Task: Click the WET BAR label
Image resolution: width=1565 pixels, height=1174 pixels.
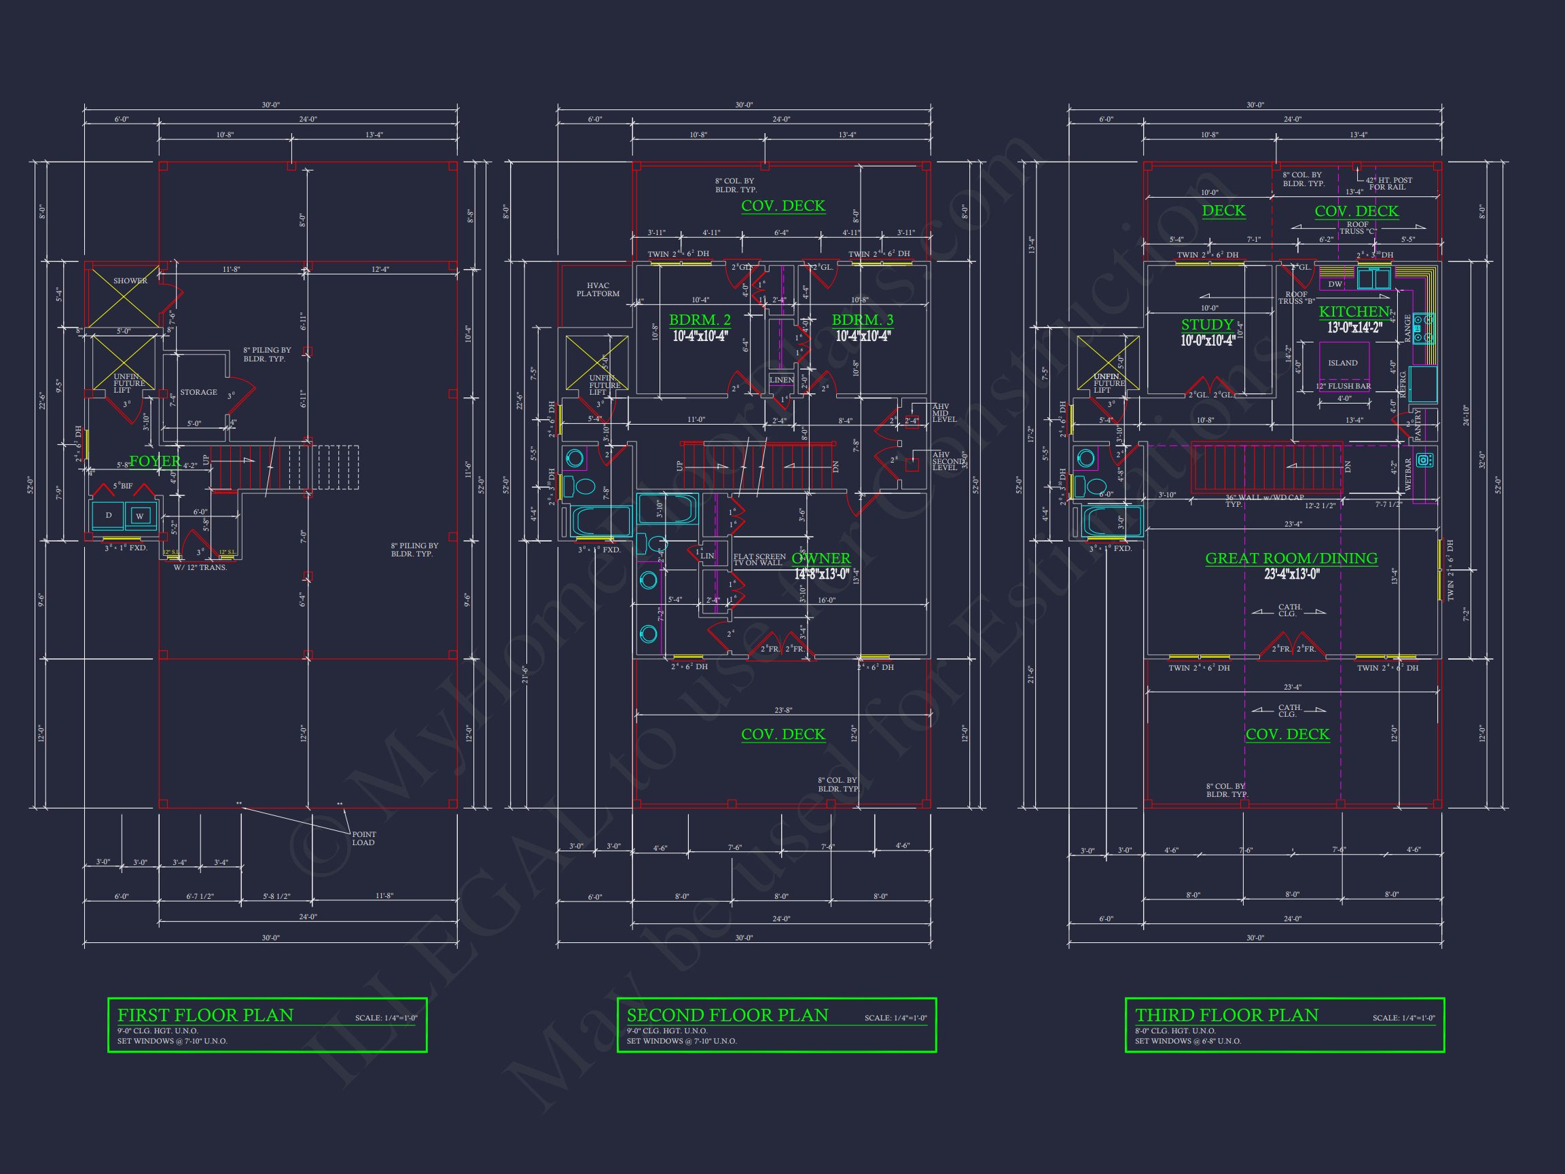Action: [1408, 475]
